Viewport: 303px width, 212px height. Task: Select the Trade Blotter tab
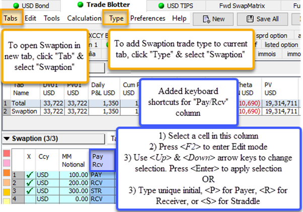click(x=104, y=5)
